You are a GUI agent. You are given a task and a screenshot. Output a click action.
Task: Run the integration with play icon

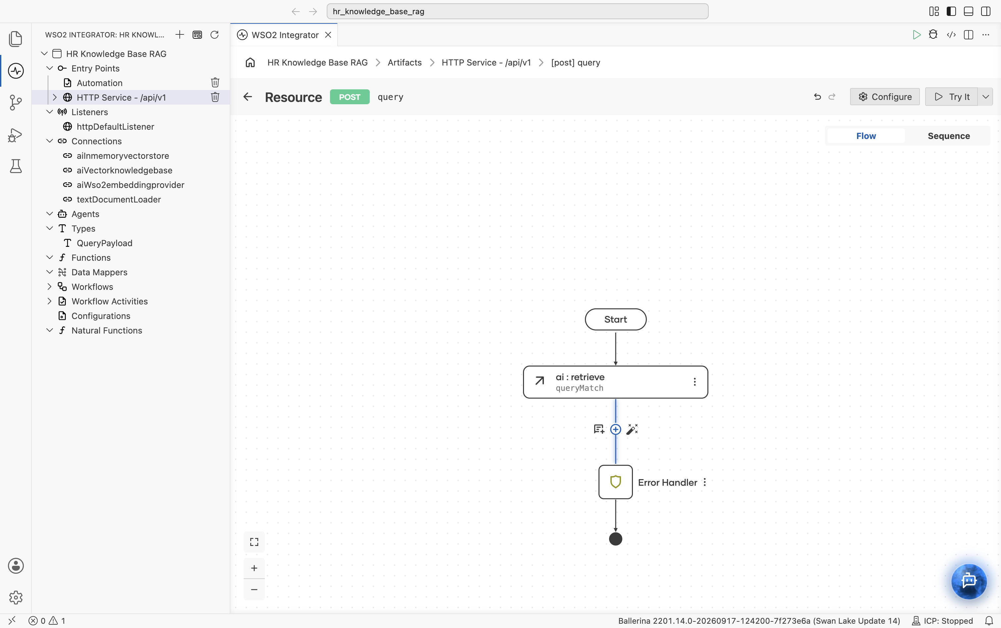coord(916,34)
